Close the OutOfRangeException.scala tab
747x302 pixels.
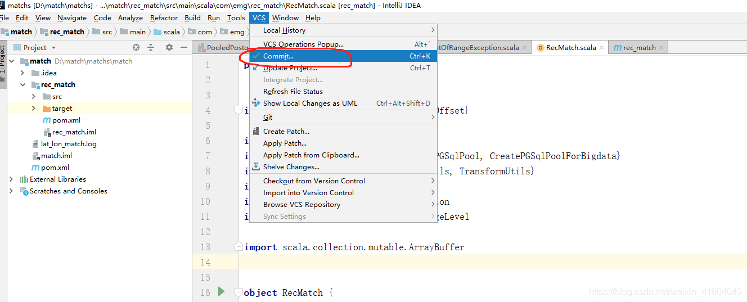524,48
